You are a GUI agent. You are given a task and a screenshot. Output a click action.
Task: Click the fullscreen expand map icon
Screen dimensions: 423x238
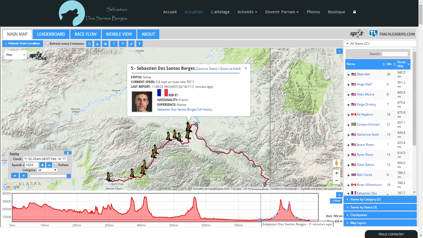click(x=90, y=44)
